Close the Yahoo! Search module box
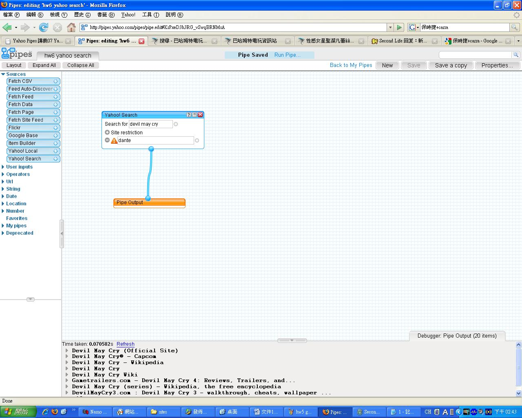 [200, 115]
